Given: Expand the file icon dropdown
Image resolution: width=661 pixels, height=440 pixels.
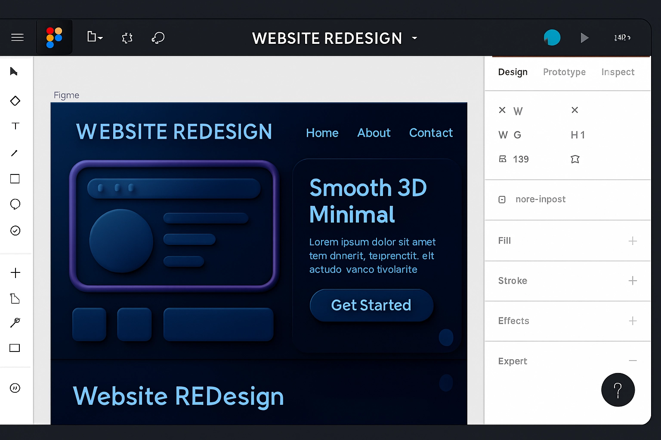Looking at the screenshot, I should click(95, 37).
